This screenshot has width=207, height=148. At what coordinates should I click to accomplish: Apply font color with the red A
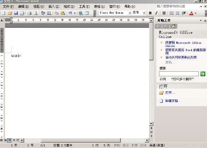click(191, 13)
